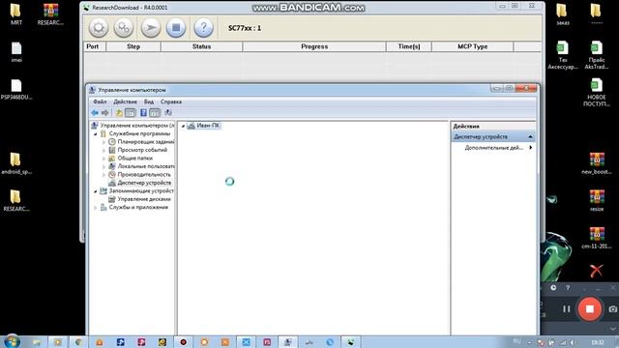Expand Планировщик заданий node
Viewport: 619px width, 348px height.
coord(103,142)
